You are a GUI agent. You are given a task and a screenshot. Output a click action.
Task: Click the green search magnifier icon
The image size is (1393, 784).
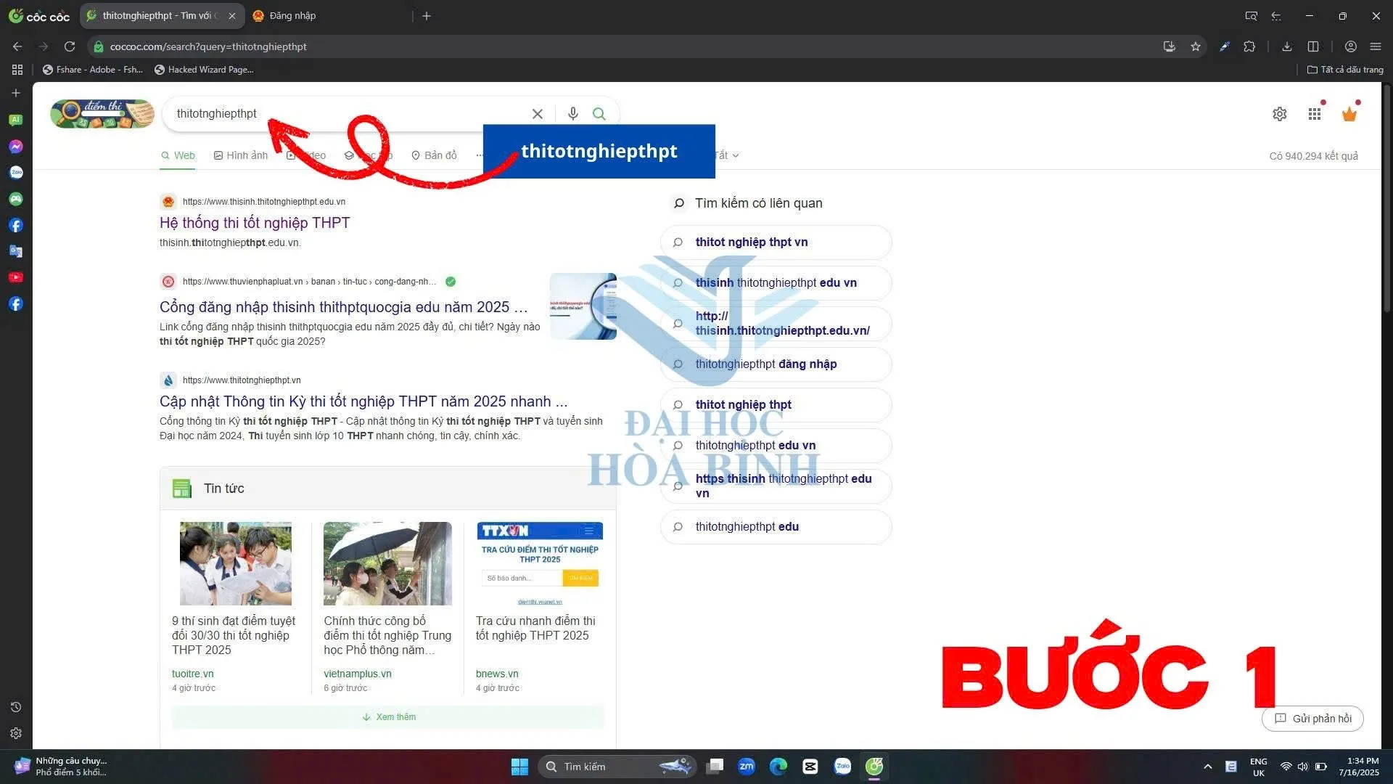pos(599,113)
